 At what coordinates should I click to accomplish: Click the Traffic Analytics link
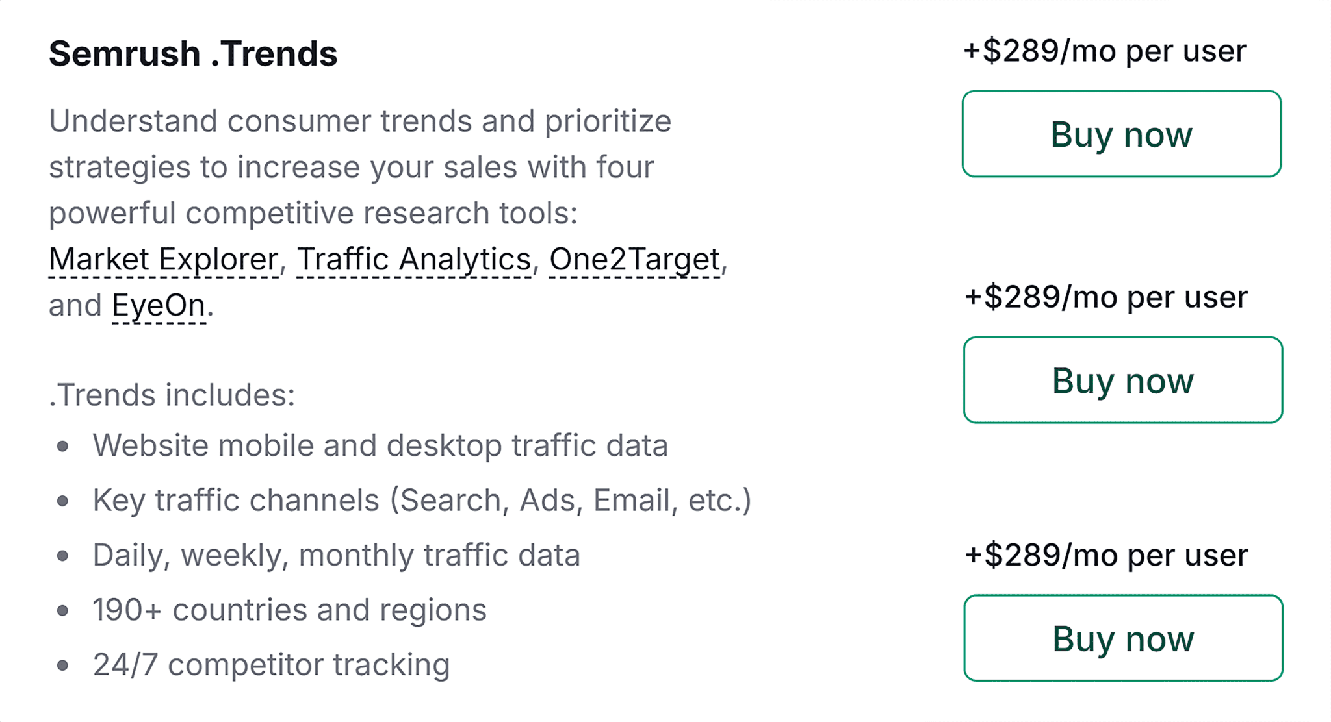(413, 259)
